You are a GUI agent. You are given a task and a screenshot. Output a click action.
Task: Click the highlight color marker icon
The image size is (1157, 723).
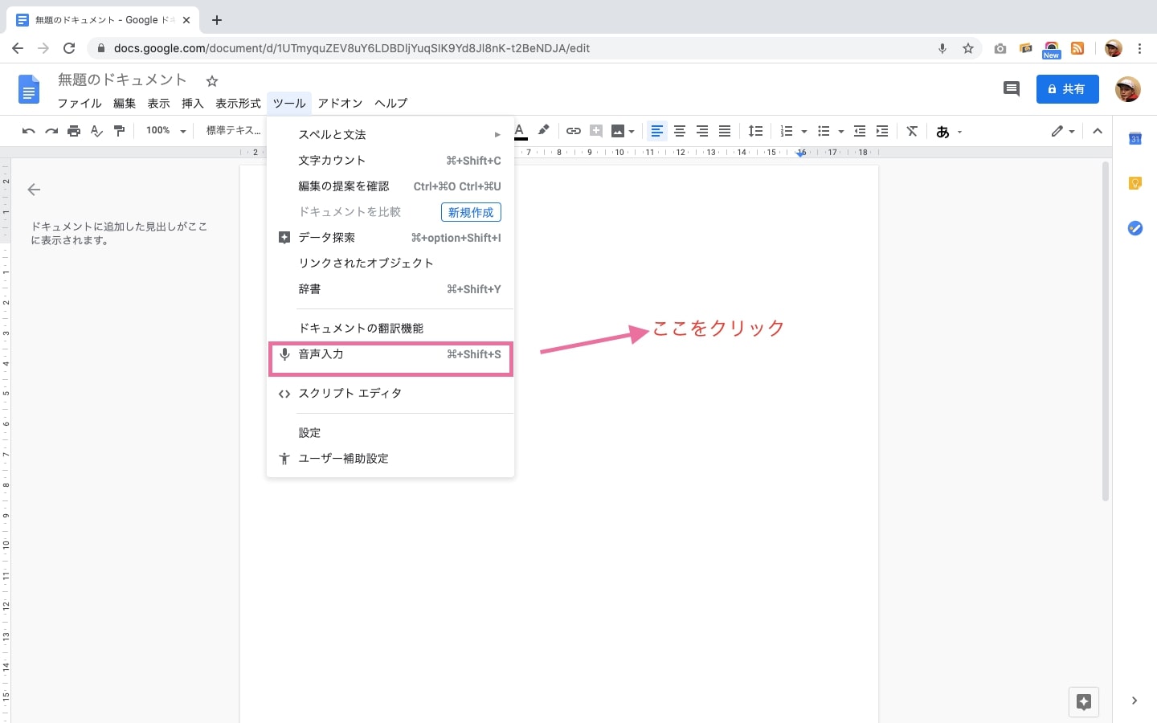point(544,130)
